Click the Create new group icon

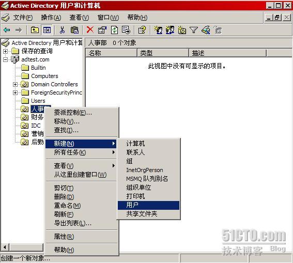click(170, 30)
